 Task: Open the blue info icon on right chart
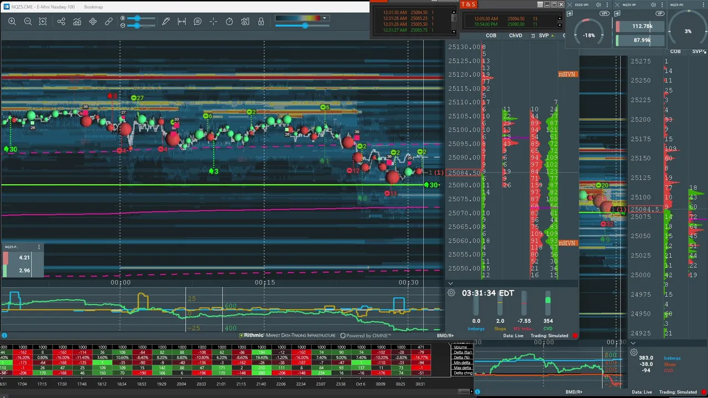tap(477, 392)
